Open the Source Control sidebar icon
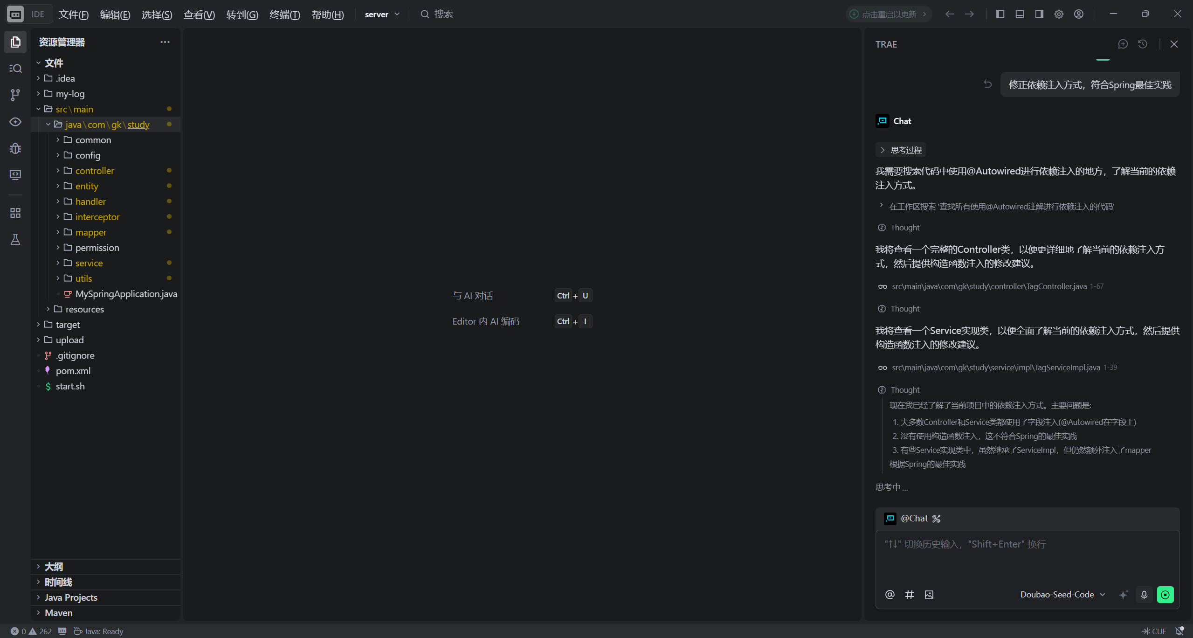1193x638 pixels. point(15,95)
